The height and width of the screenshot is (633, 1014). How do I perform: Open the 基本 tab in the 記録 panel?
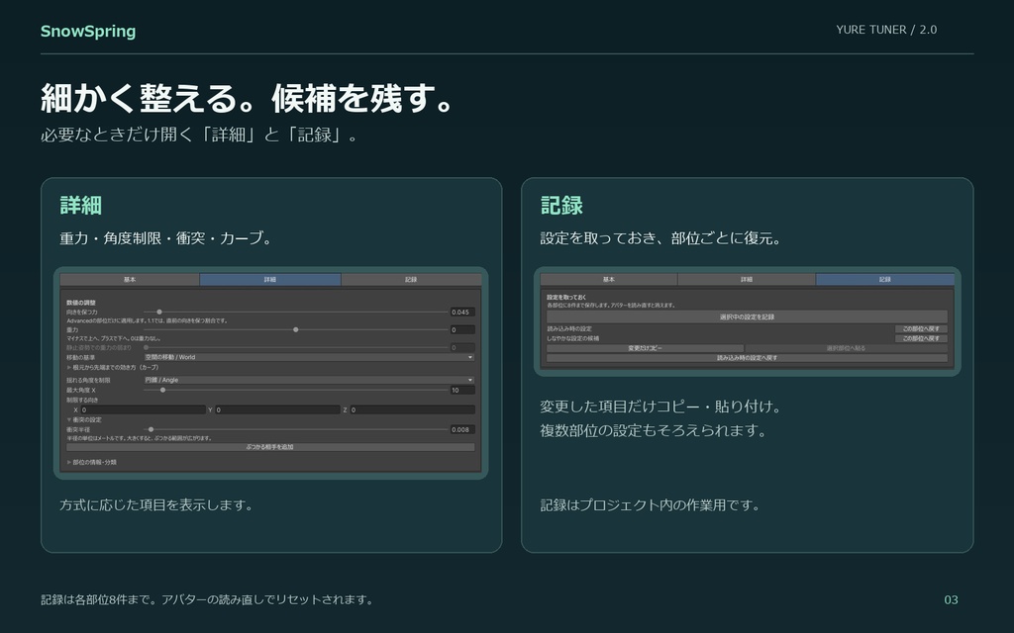click(x=609, y=280)
